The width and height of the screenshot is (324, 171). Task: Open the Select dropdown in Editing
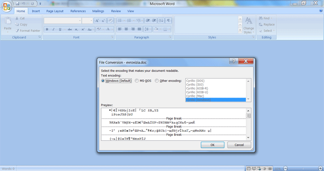point(267,31)
